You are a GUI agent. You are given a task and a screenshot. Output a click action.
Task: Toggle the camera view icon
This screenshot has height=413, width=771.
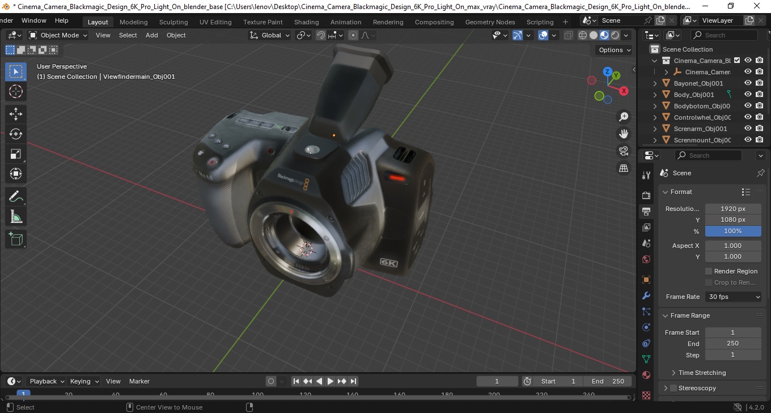[x=624, y=151]
